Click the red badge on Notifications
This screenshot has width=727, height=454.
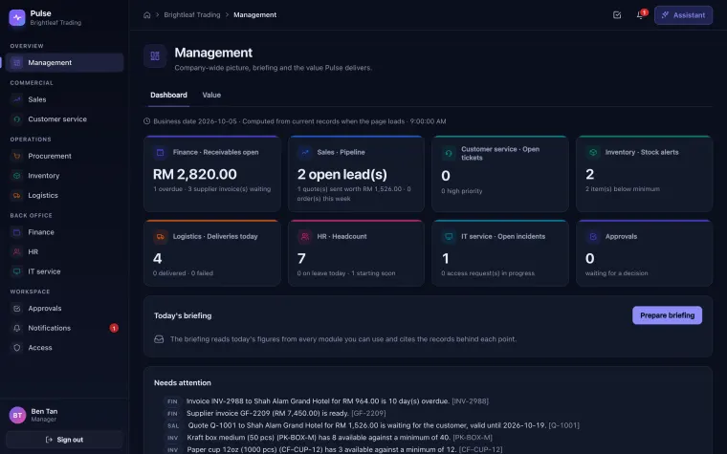(x=114, y=328)
